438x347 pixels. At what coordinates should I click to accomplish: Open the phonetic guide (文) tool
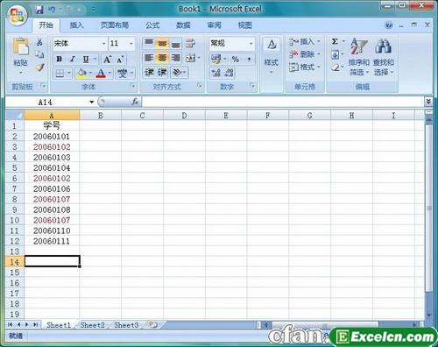(122, 73)
